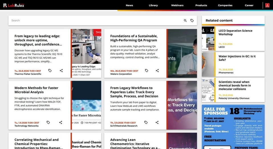Click date 'Tu, 25.8.2026 11:00 CEST'

pos(28,71)
